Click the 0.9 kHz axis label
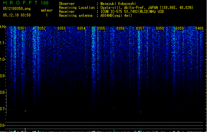207x132 pixels. click(x=3, y=76)
